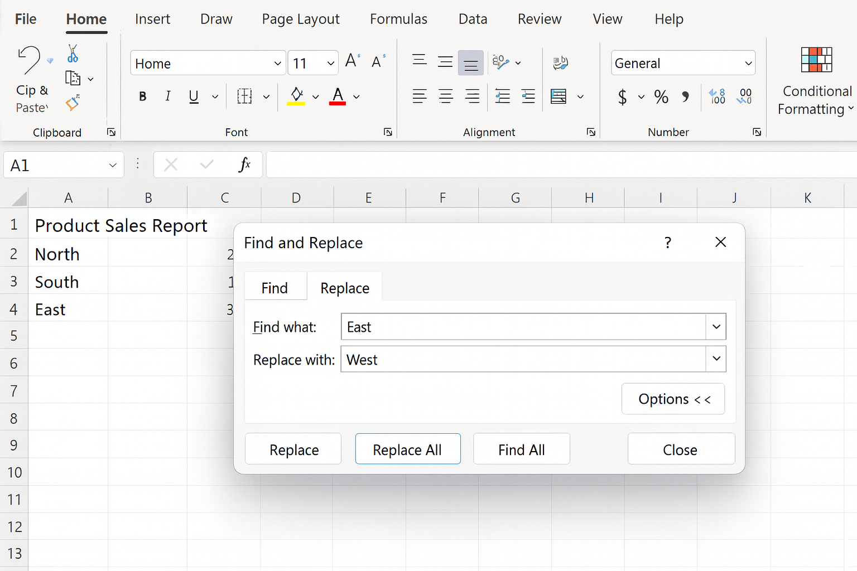Open the number format General dropdown
Image resolution: width=857 pixels, height=571 pixels.
(748, 64)
